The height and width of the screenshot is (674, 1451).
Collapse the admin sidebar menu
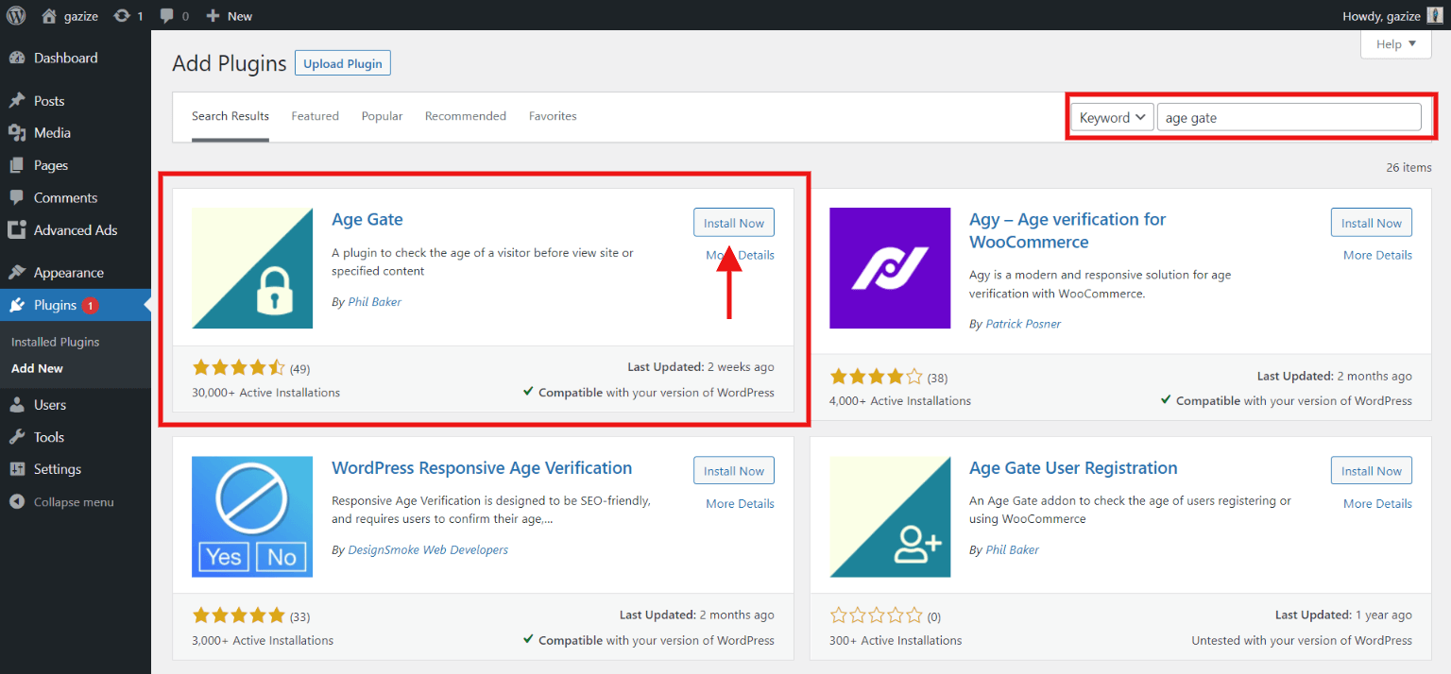pyautogui.click(x=74, y=502)
